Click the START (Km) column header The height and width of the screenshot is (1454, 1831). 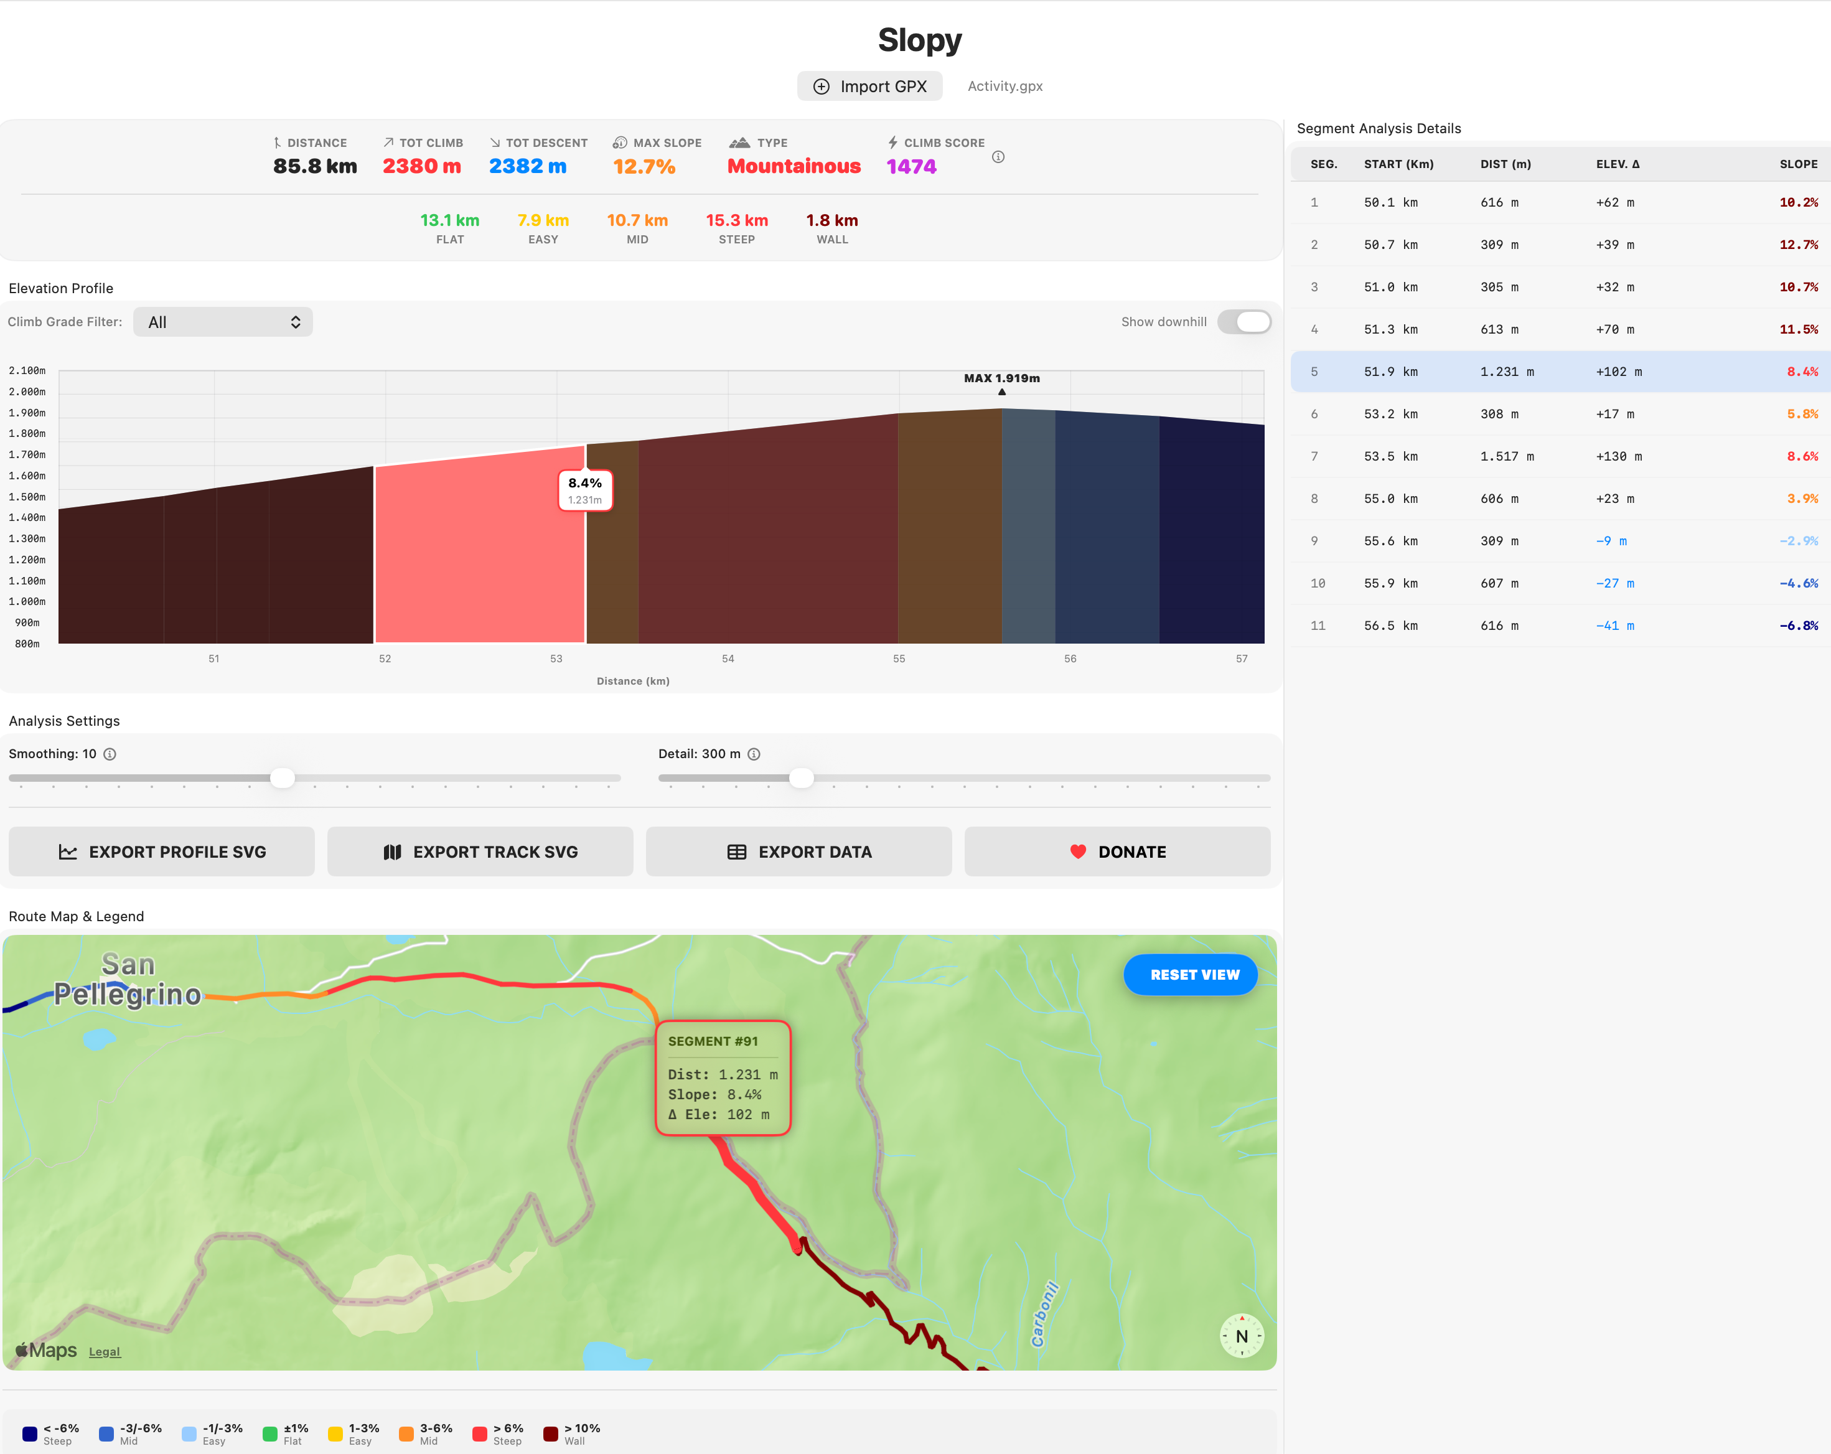[1398, 164]
